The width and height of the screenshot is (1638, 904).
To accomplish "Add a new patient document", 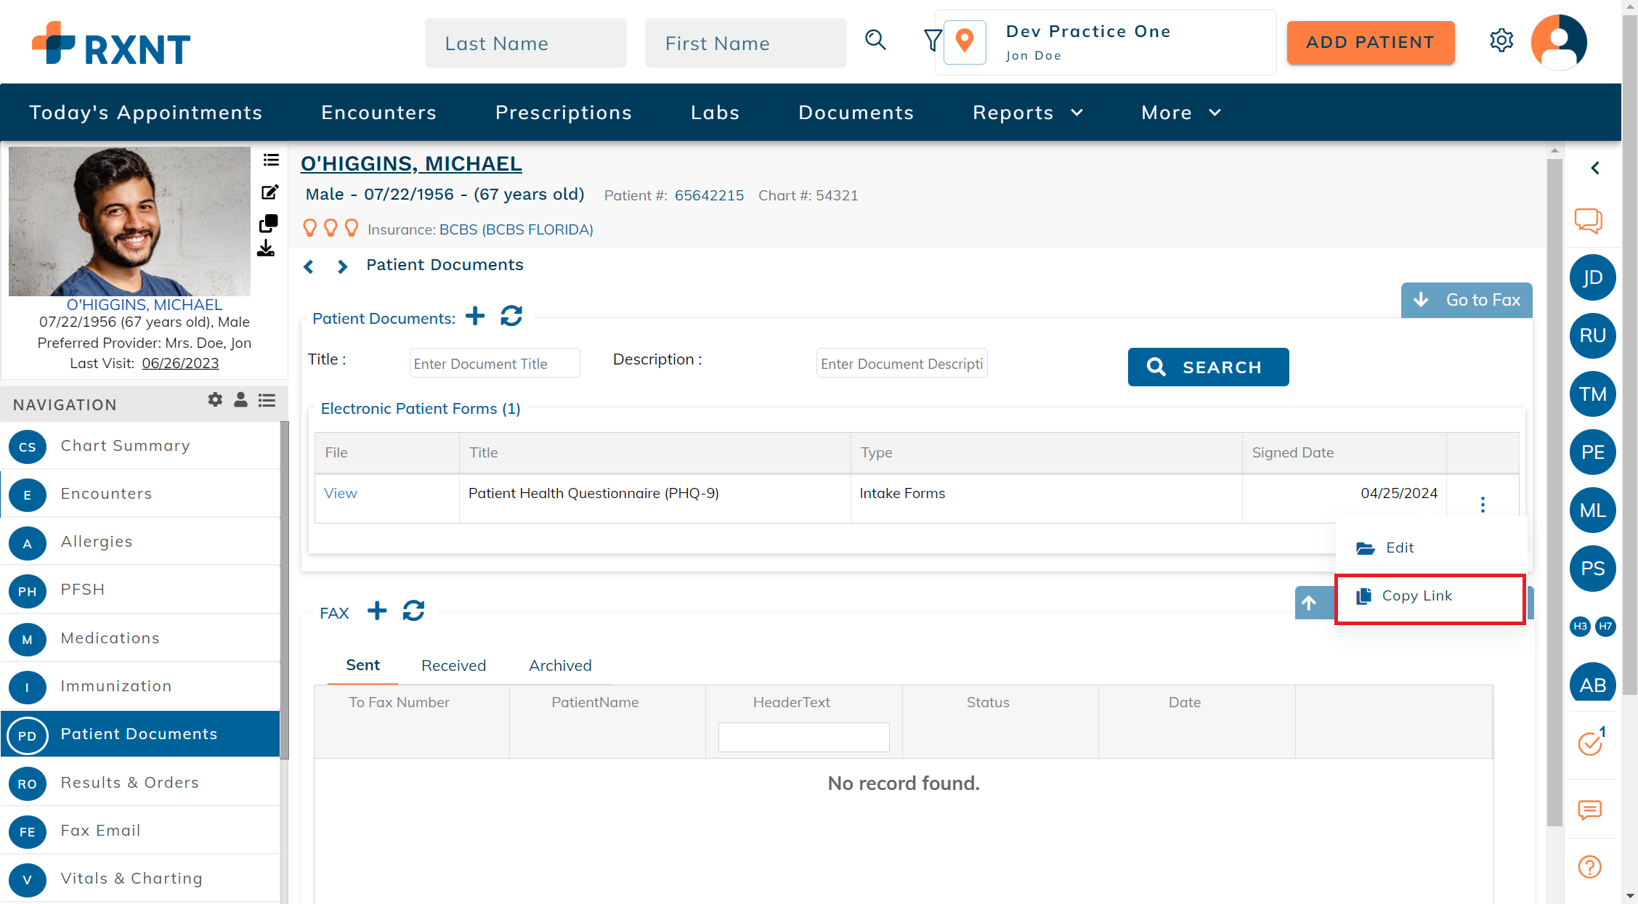I will (x=475, y=316).
